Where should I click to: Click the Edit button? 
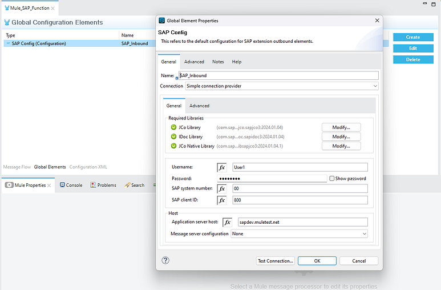pos(413,49)
